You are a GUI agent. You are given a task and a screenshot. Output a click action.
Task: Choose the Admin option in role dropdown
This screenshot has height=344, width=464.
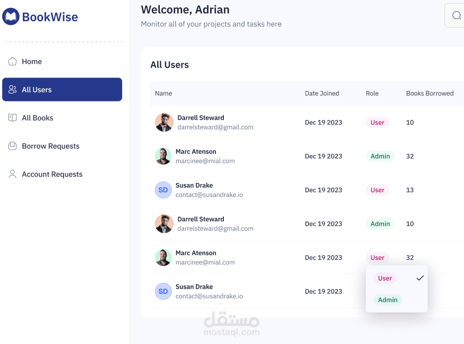388,300
